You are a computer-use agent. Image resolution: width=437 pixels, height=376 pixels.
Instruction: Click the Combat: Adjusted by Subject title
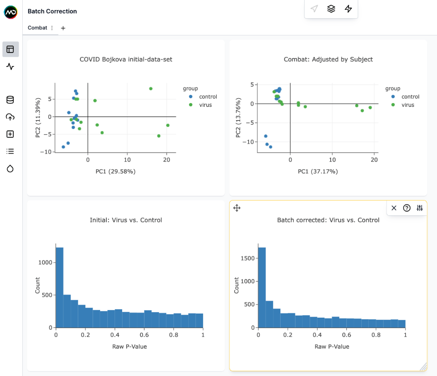(328, 59)
